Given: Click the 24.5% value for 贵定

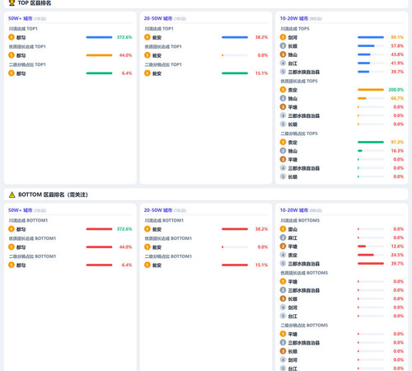Looking at the screenshot, I should 397,255.
